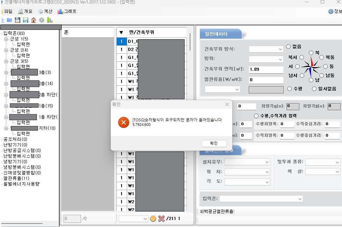
Task: Click the 건축부위 면적 input field
Action: 265,69
